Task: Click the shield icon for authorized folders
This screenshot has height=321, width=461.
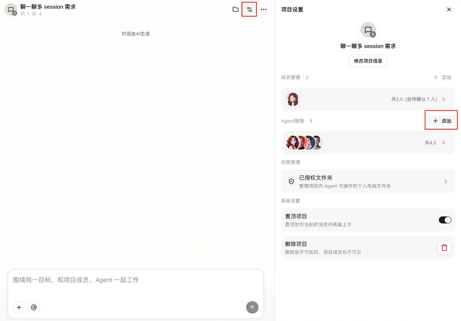Action: [291, 181]
